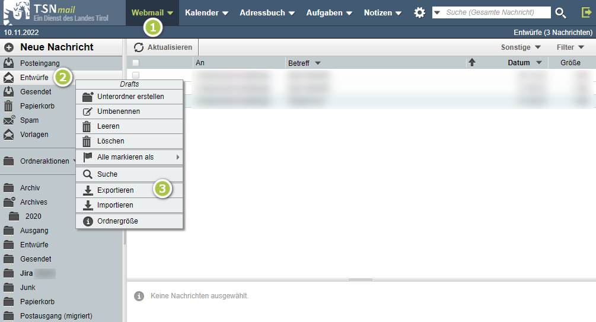Image resolution: width=596 pixels, height=322 pixels.
Task: Choose Suche from context menu
Action: [129, 174]
